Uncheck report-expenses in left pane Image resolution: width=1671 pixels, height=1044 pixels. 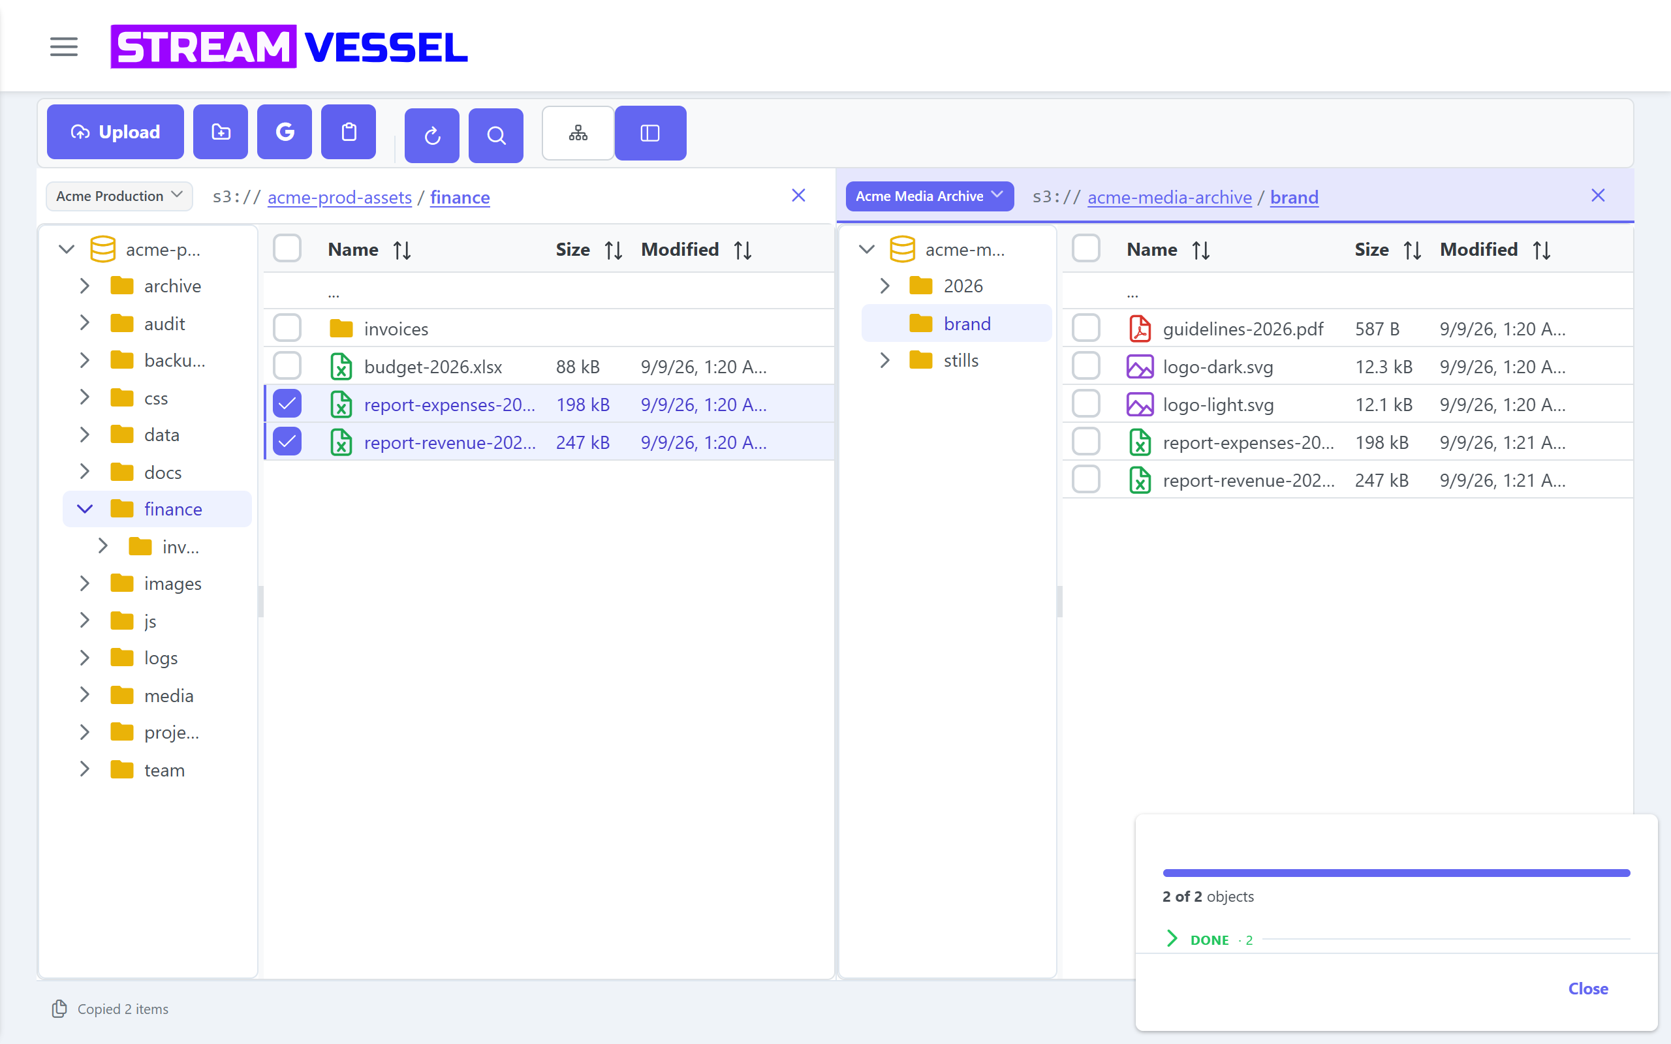point(287,405)
